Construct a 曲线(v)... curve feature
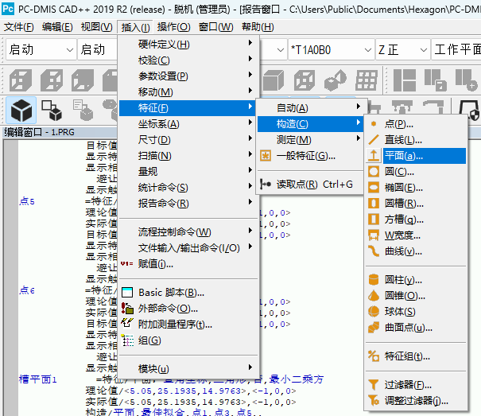 416,251
